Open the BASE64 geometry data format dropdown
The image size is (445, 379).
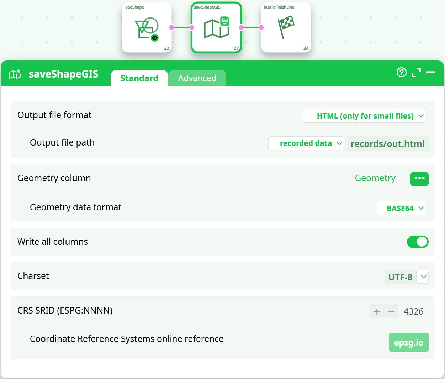pos(401,209)
